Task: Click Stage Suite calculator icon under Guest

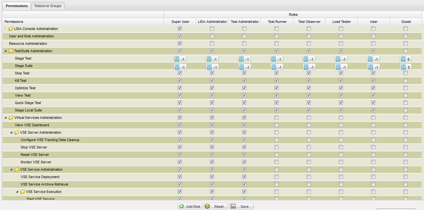Action: (403, 67)
